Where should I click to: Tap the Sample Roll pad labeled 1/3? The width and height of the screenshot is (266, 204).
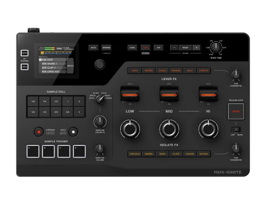[x=45, y=112]
